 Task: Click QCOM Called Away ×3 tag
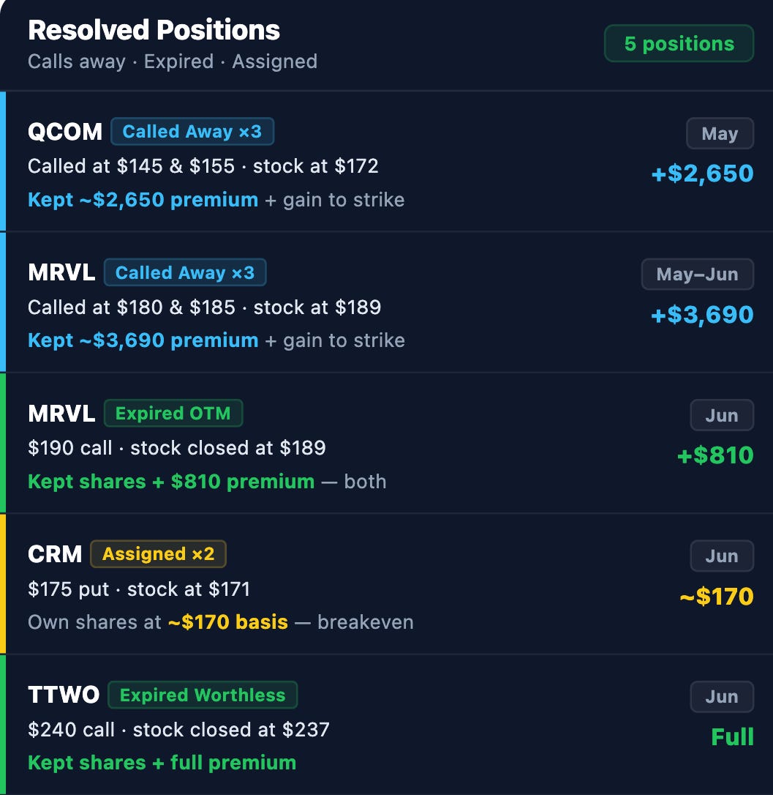point(192,131)
